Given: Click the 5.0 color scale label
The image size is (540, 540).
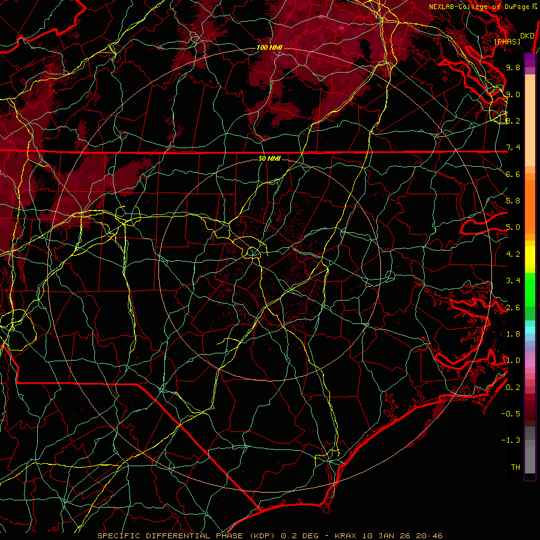Looking at the screenshot, I should [513, 227].
